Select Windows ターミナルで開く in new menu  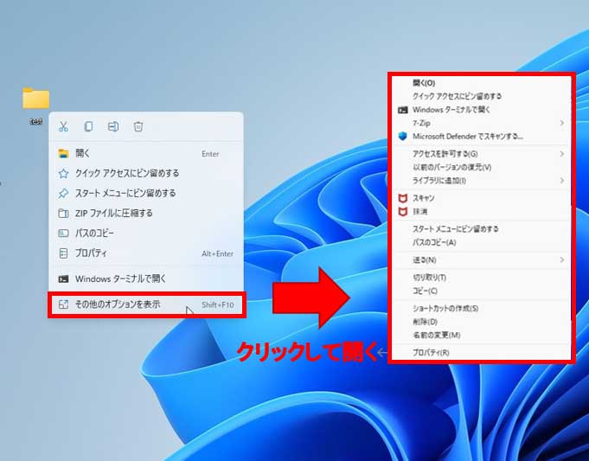coord(120,279)
